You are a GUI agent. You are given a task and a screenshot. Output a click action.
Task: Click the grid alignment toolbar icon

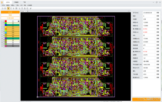pyautogui.click(x=14, y=9)
